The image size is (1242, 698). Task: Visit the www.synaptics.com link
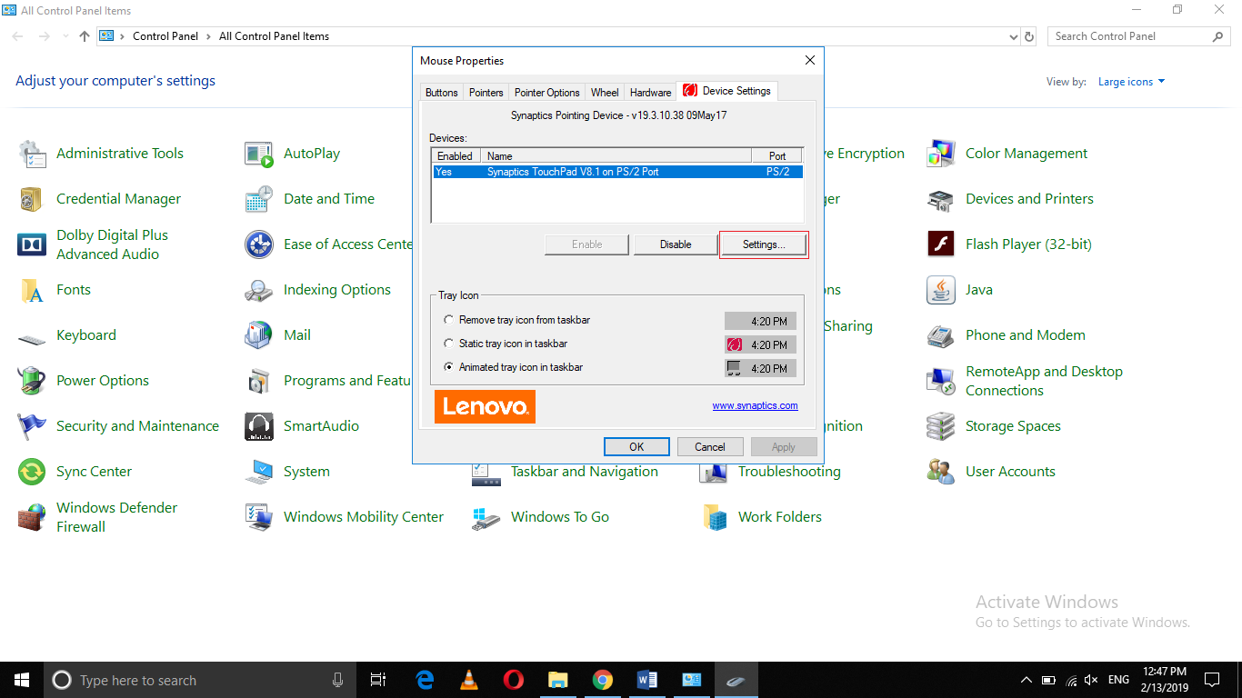(755, 405)
